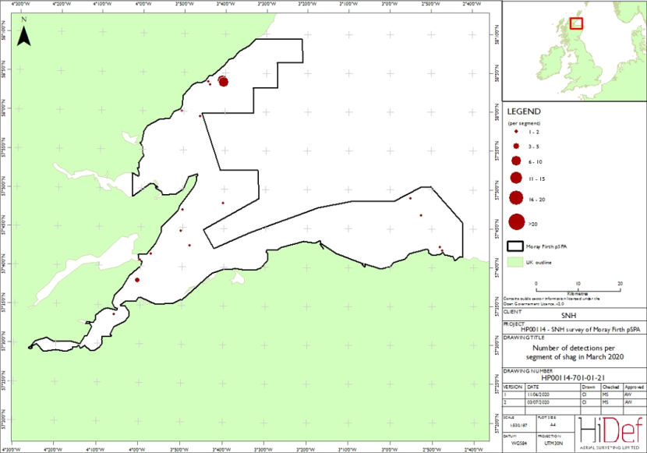Click the DRAWING TITLE field label
Image resolution: width=647 pixels, height=453 pixels.
[x=524, y=338]
